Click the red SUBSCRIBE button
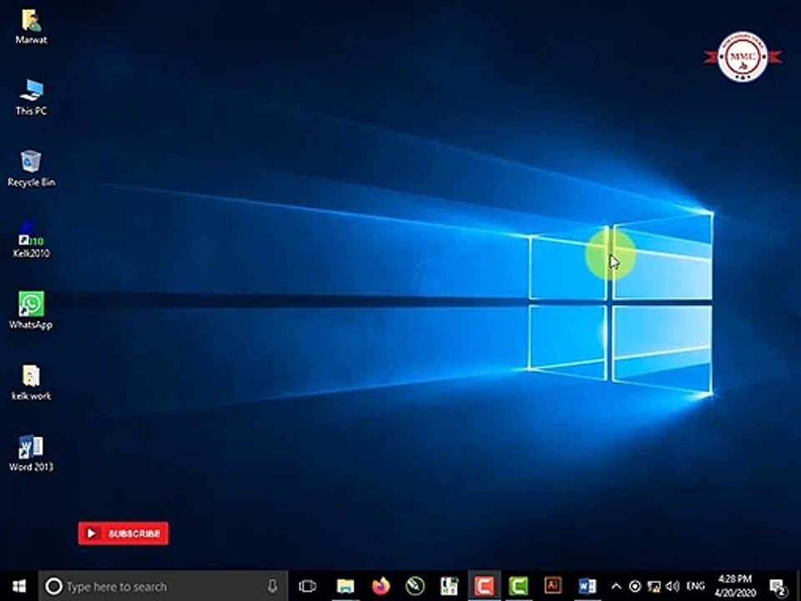Viewport: 801px width, 601px height. pos(123,533)
